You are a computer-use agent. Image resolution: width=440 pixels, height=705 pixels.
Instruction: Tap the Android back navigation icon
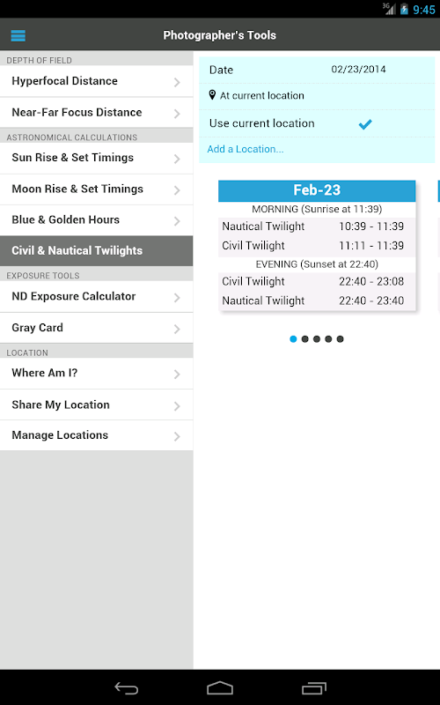coord(126,688)
